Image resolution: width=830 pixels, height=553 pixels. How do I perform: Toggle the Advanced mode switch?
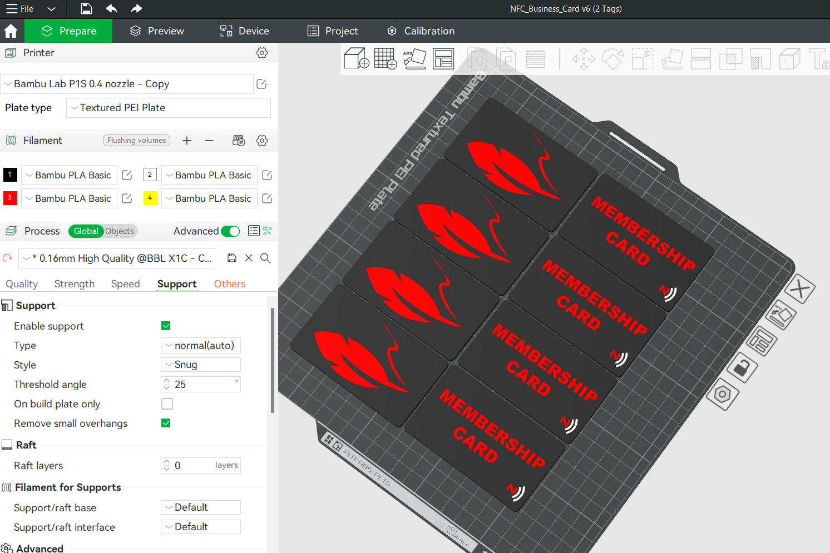pyautogui.click(x=230, y=231)
